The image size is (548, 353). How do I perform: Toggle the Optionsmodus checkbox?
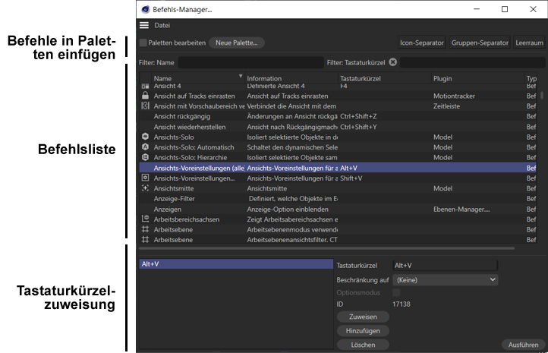pyautogui.click(x=396, y=292)
